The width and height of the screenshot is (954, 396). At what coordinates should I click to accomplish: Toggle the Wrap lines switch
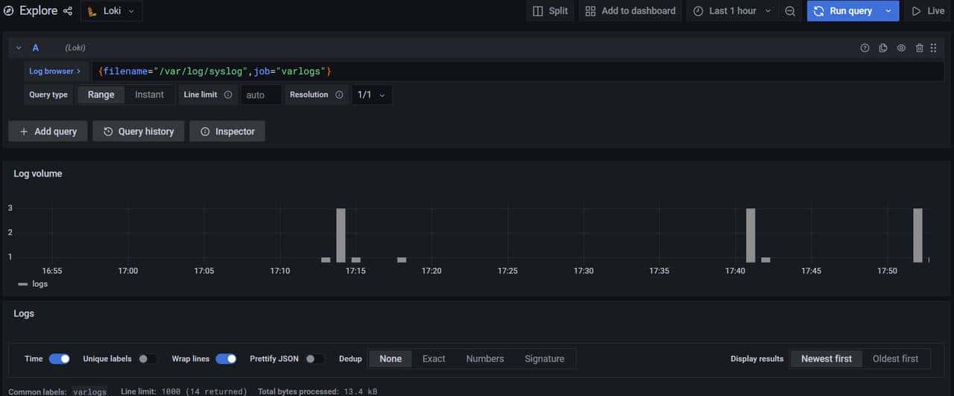coord(226,359)
